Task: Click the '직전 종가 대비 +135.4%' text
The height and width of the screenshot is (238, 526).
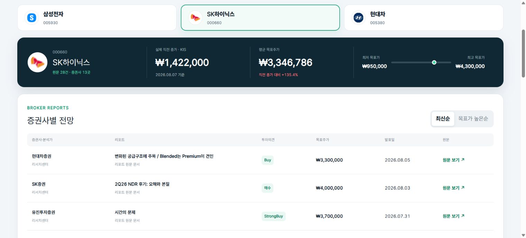Action: tap(278, 75)
